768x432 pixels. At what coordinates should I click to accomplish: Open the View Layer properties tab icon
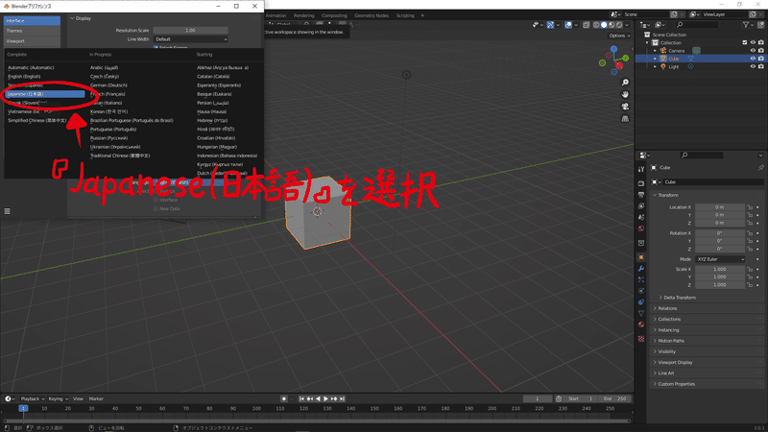tap(641, 205)
